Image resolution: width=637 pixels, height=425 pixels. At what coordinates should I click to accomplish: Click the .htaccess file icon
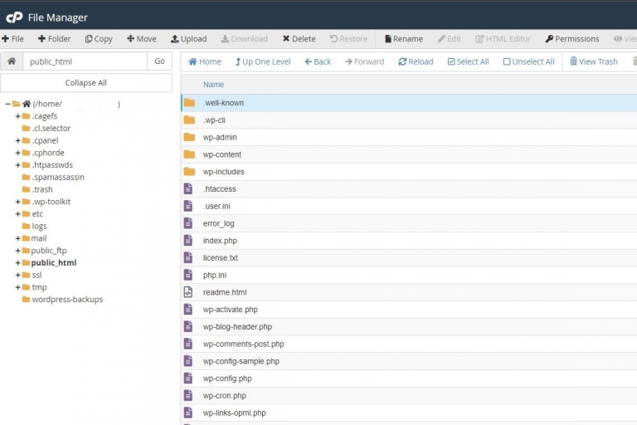click(x=188, y=188)
